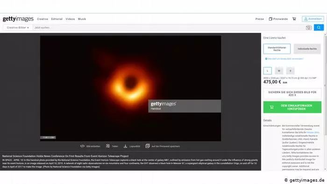
Task: Select Individuelle Rechte license option
Action: [x=307, y=49]
